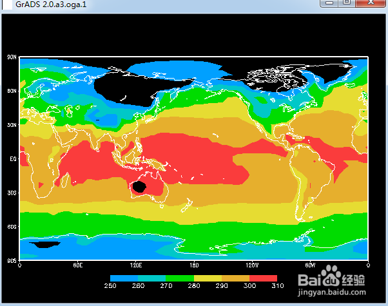The height and width of the screenshot is (306, 388).
Task: Click the 270 colorbar label
Action: click(166, 286)
